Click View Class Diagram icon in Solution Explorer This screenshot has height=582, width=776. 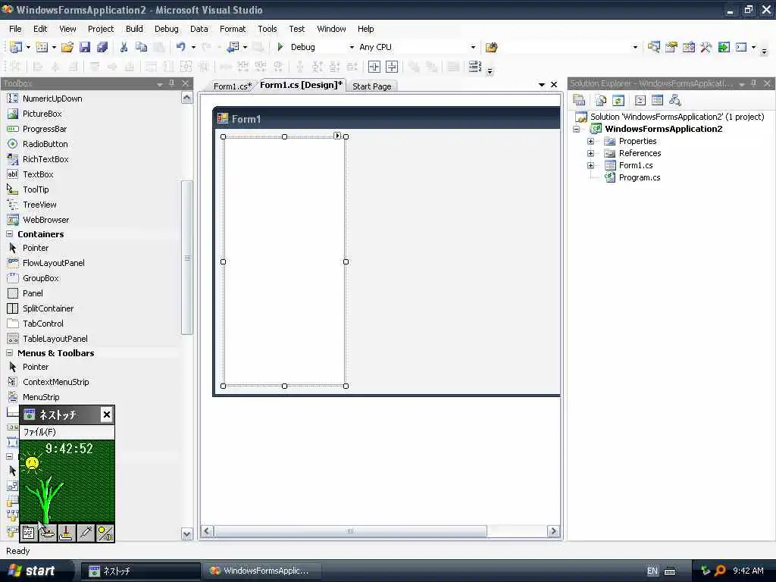[x=674, y=101]
